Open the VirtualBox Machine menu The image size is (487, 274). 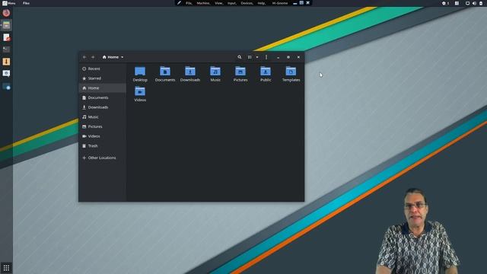point(203,3)
